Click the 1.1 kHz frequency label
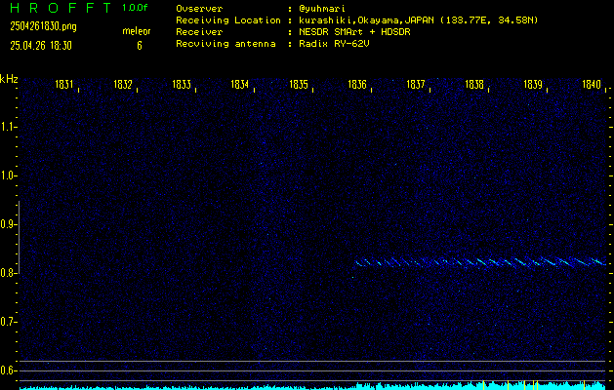Screen dimensions: 614x390 (7, 127)
